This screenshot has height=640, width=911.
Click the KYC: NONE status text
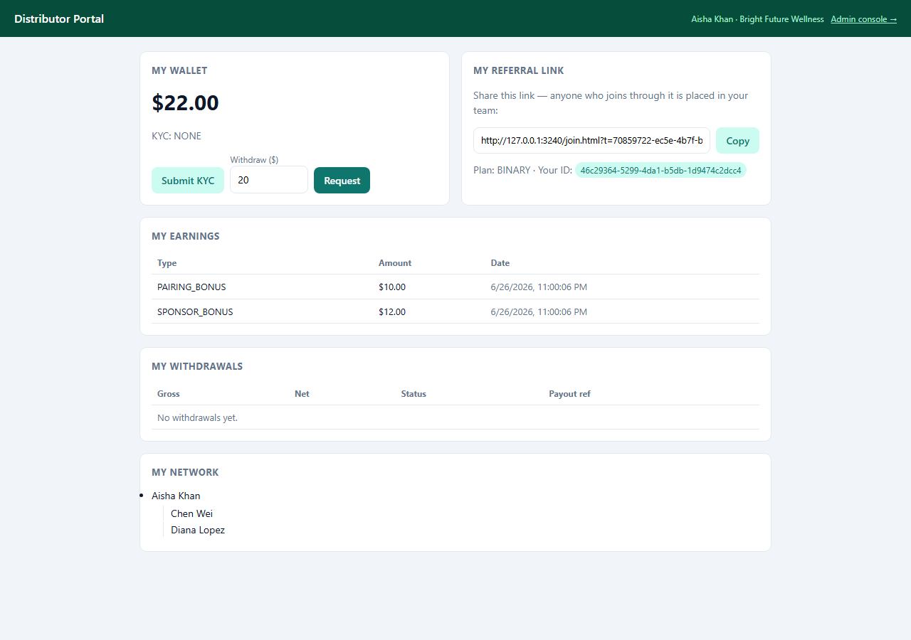tap(177, 136)
